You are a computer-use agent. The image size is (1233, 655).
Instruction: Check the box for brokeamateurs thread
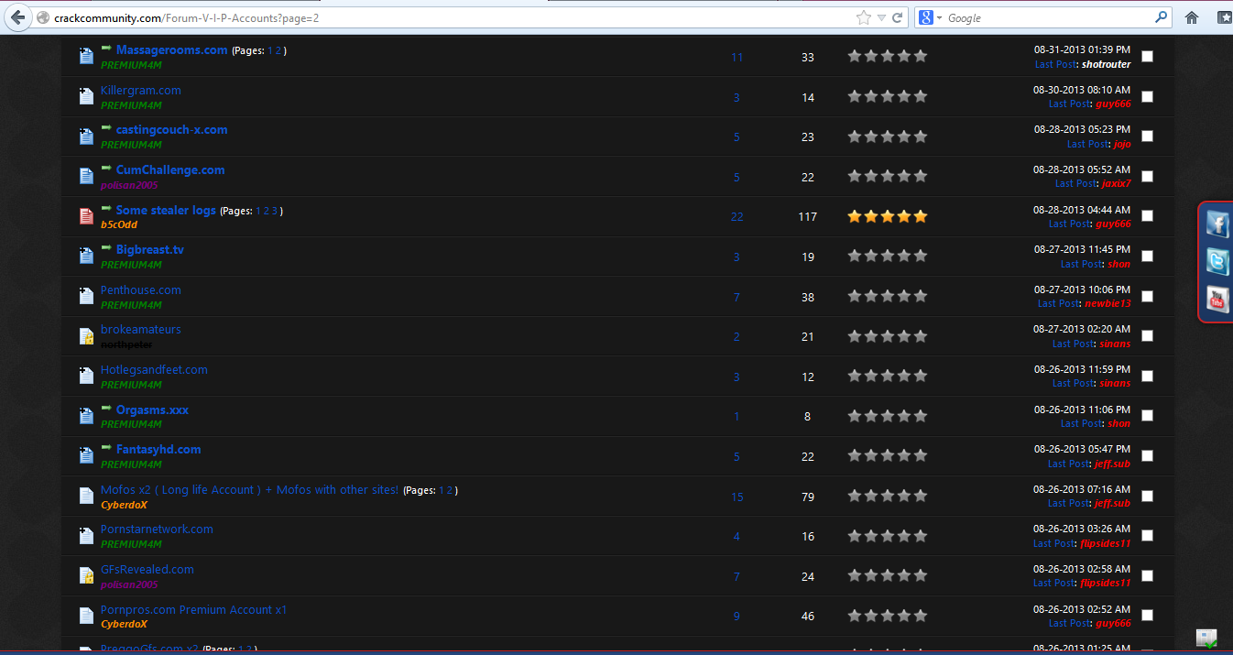click(1147, 336)
